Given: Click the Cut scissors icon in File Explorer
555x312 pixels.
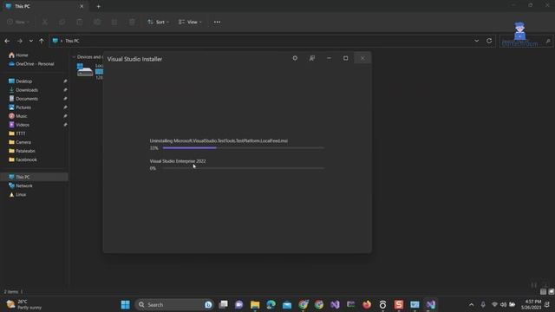Looking at the screenshot, I should click(45, 22).
